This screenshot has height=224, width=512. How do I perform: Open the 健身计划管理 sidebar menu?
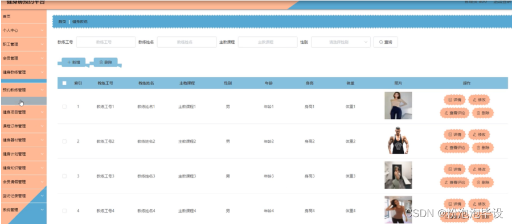pyautogui.click(x=24, y=154)
